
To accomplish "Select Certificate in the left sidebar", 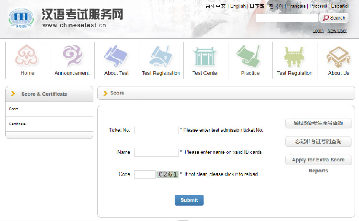I will tap(17, 124).
